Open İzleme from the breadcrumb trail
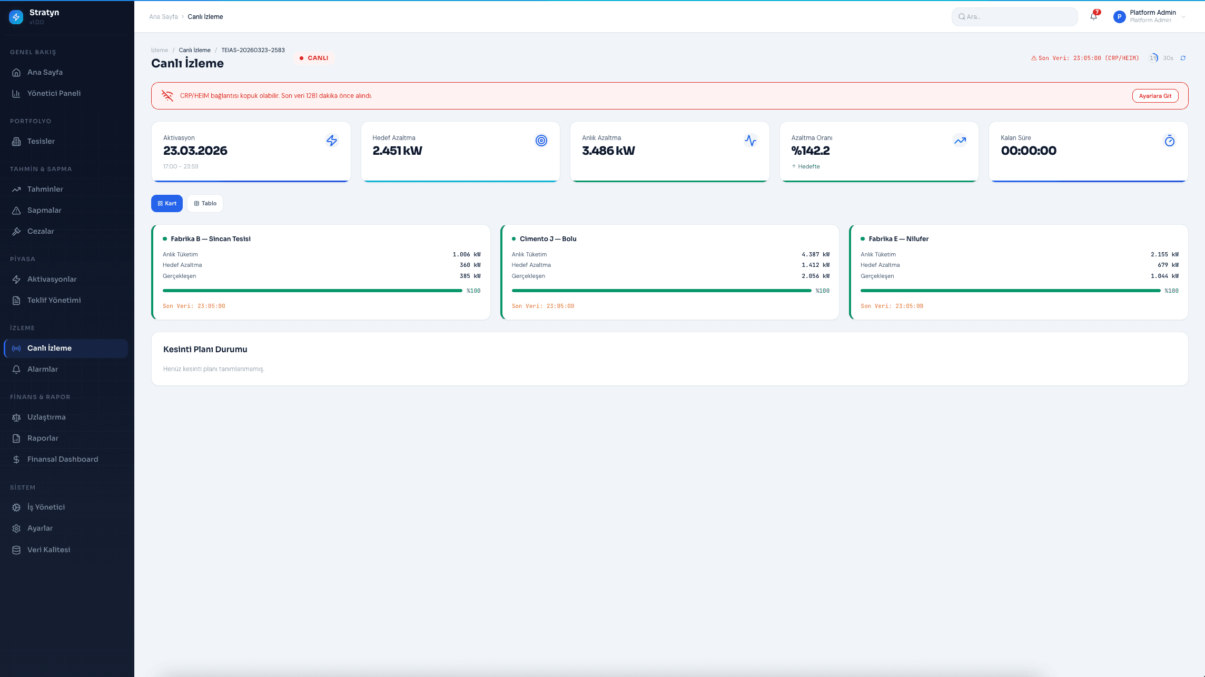1205x677 pixels. [x=159, y=50]
